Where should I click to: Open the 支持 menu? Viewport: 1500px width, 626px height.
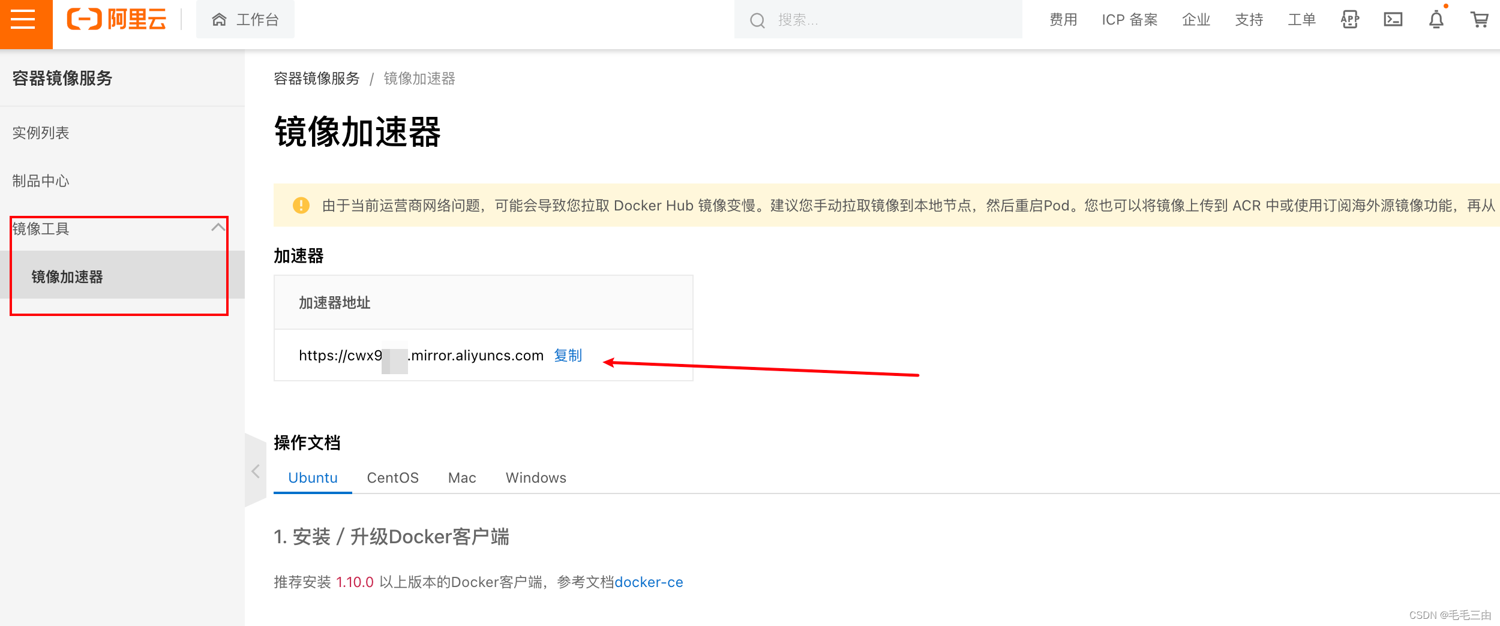click(x=1249, y=20)
